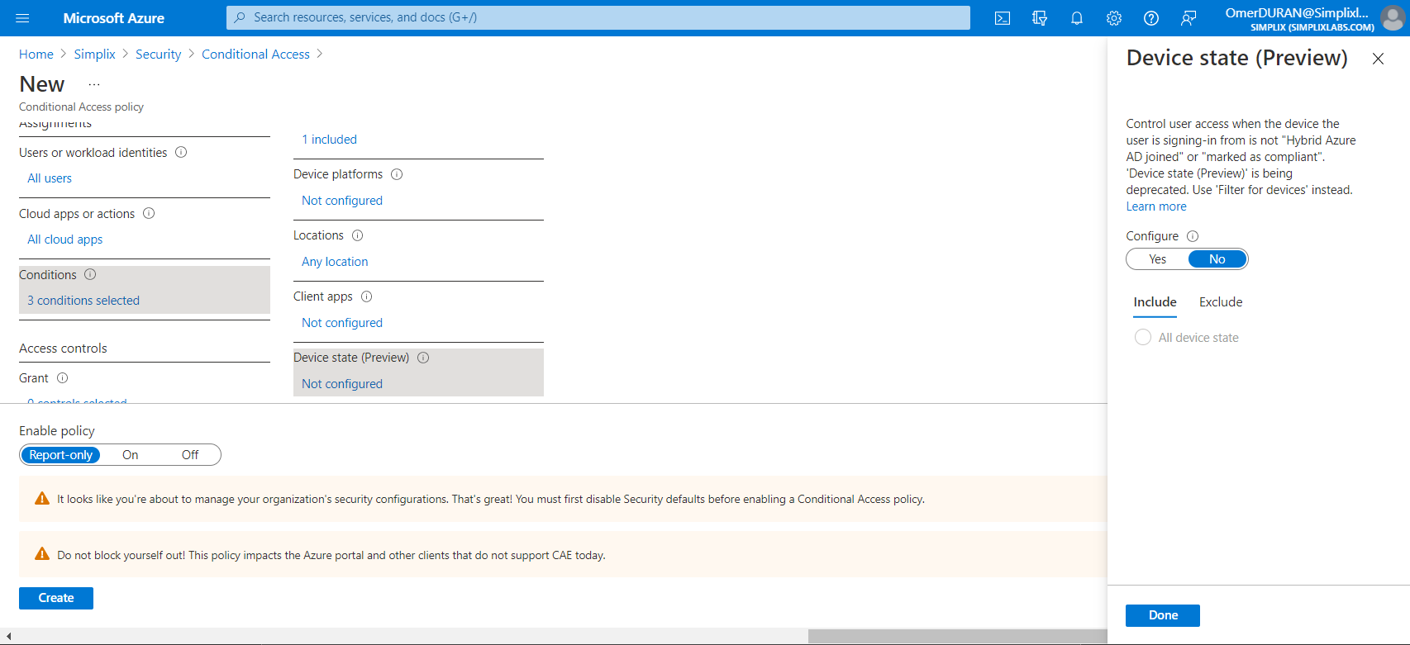Select the Include tab
Image resolution: width=1410 pixels, height=645 pixels.
[1155, 302]
